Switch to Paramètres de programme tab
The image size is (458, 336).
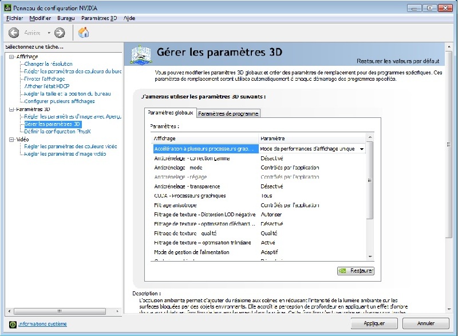[228, 113]
